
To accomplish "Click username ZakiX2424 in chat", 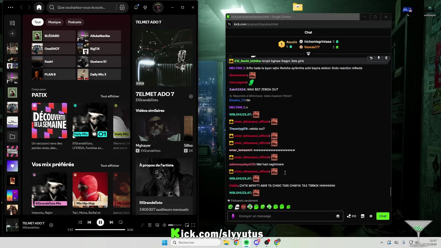I will coord(237,90).
